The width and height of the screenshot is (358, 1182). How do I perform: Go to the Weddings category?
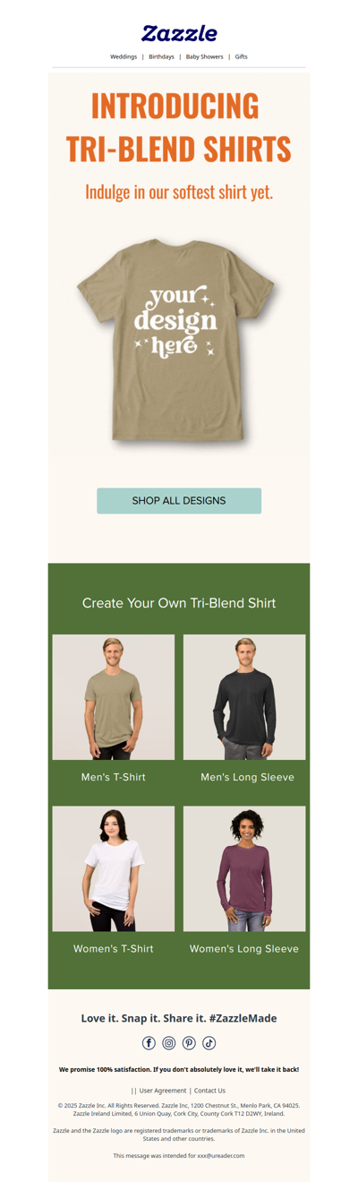pos(124,56)
